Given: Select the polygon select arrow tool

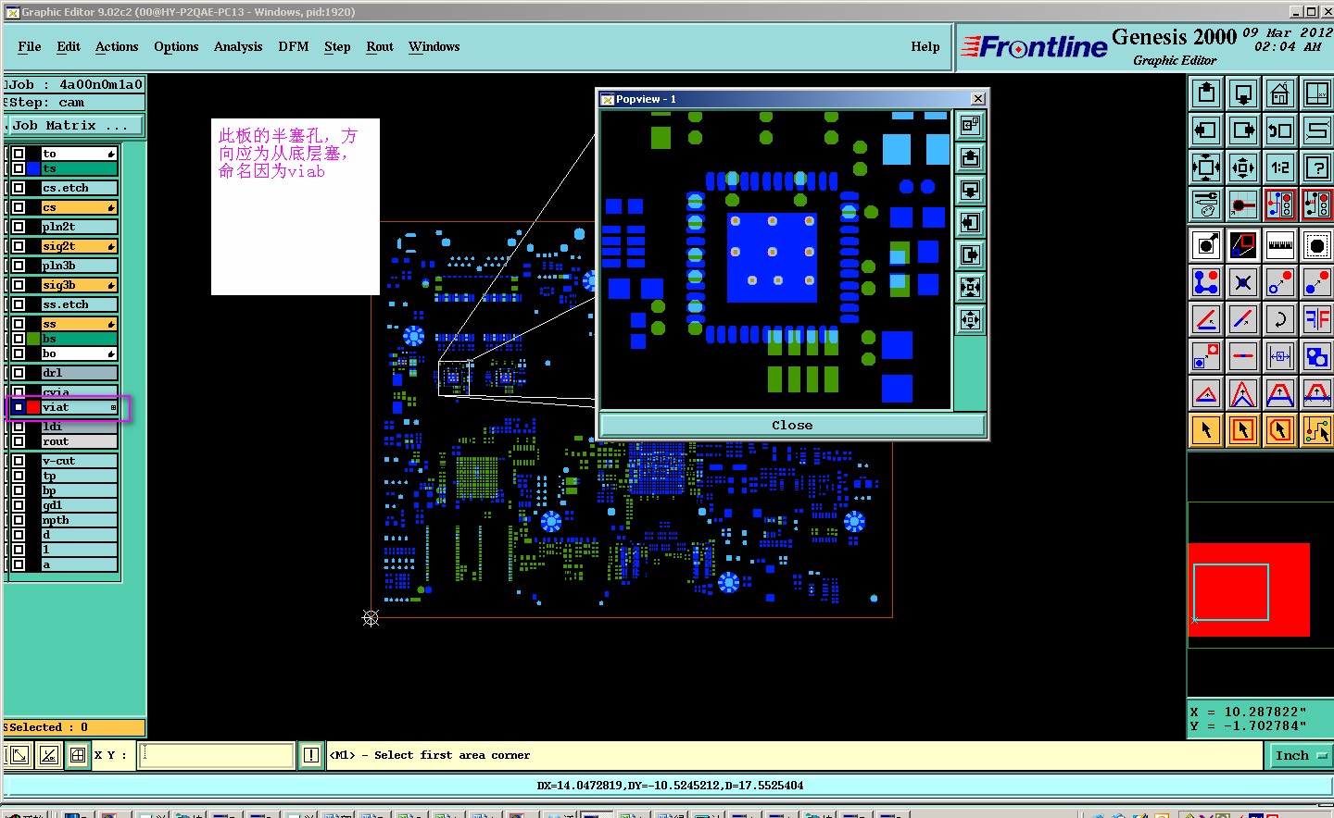Looking at the screenshot, I should pos(1279,430).
